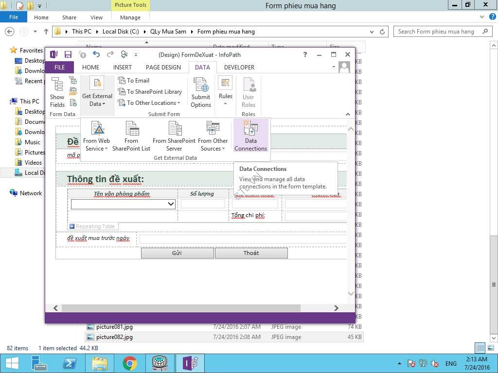Click the Undo arrow in InfoPath
The width and height of the screenshot is (498, 373).
96,54
